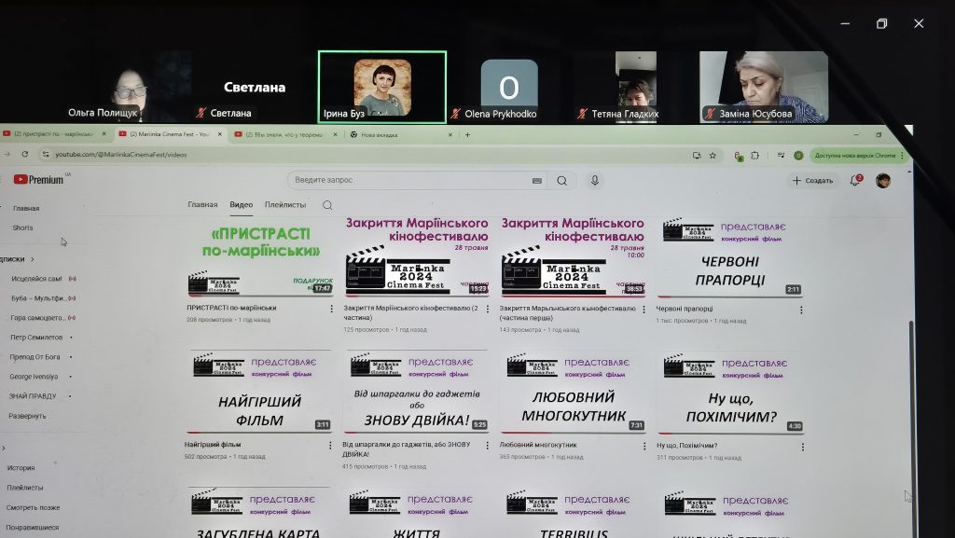Expand subscriptions list with "Развернуть"

click(27, 416)
